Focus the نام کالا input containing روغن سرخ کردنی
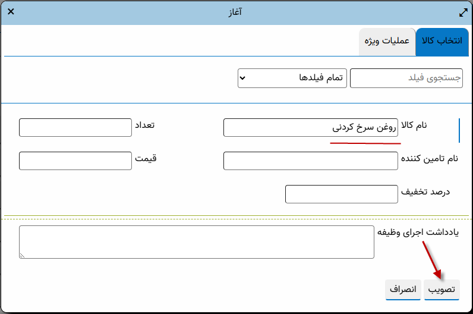This screenshot has height=314, width=473. pyautogui.click(x=310, y=127)
